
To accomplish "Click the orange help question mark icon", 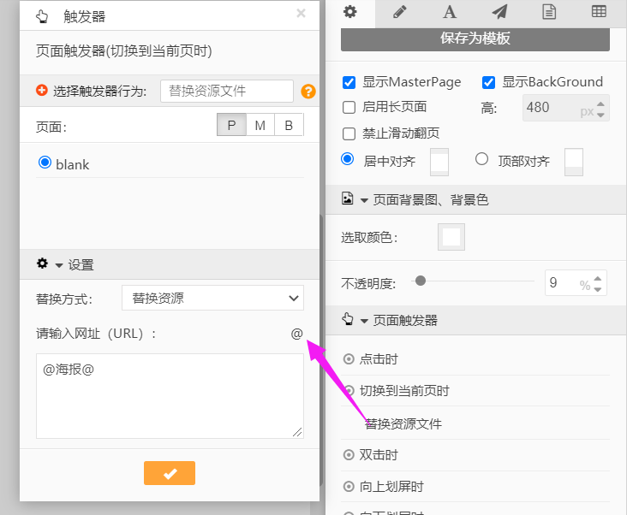I will point(308,91).
